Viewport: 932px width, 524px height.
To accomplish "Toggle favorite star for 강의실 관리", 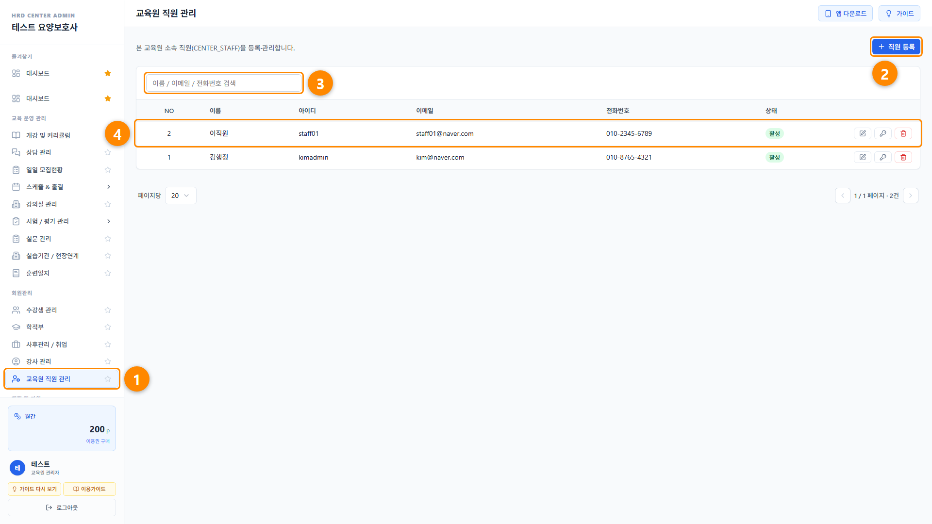I will [x=108, y=204].
